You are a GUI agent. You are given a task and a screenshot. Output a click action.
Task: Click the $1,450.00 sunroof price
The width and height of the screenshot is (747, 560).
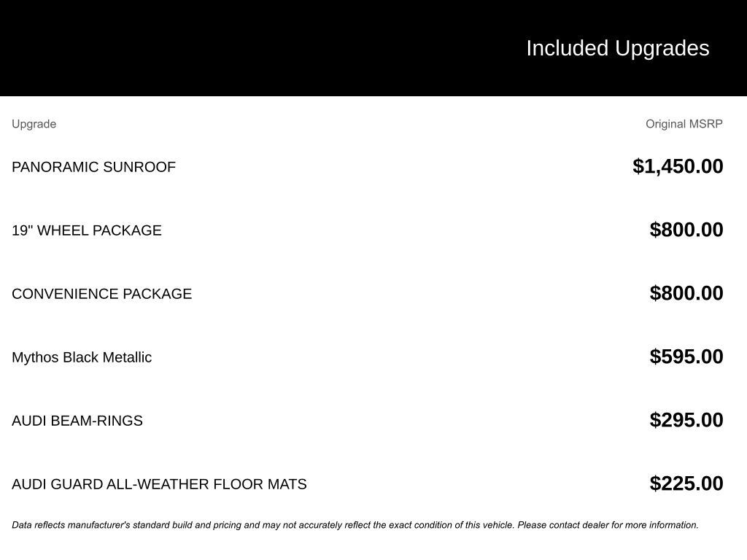click(678, 166)
